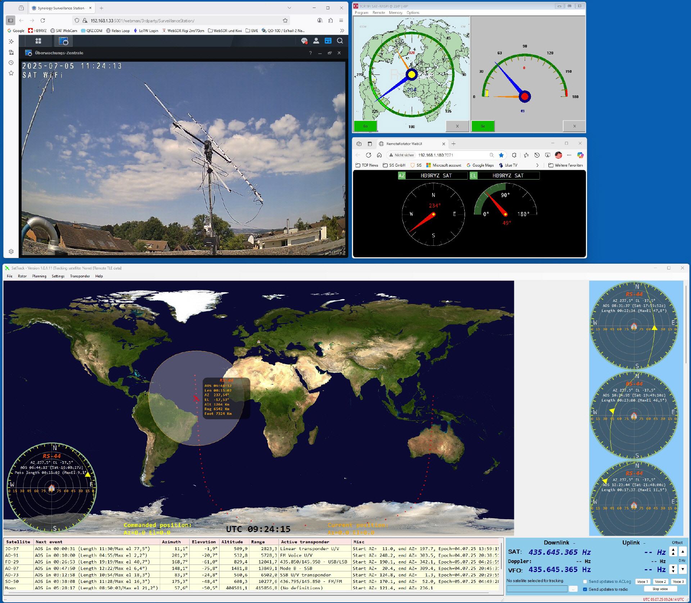Screen dimensions: 691x603
Task: Open Surveillance Station main menu grid icon
Action: tap(38, 41)
